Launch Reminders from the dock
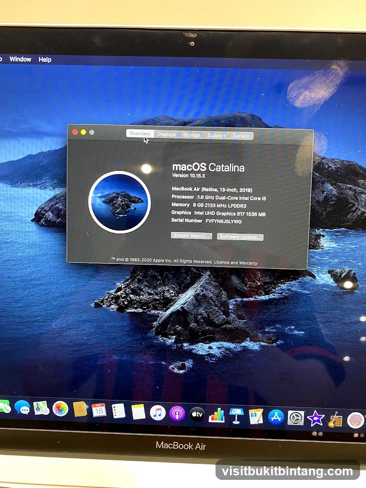Viewport: 366px width, 488px height. tap(118, 411)
